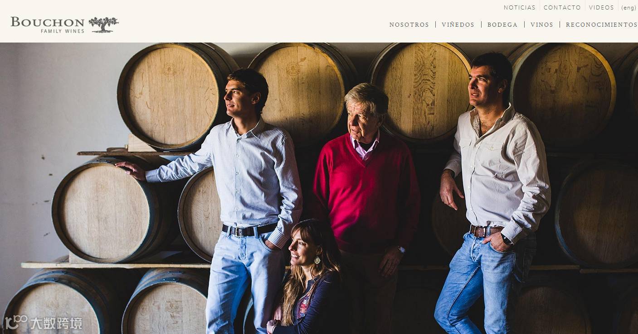Click the wristwatch on the right man's arm

tap(507, 239)
